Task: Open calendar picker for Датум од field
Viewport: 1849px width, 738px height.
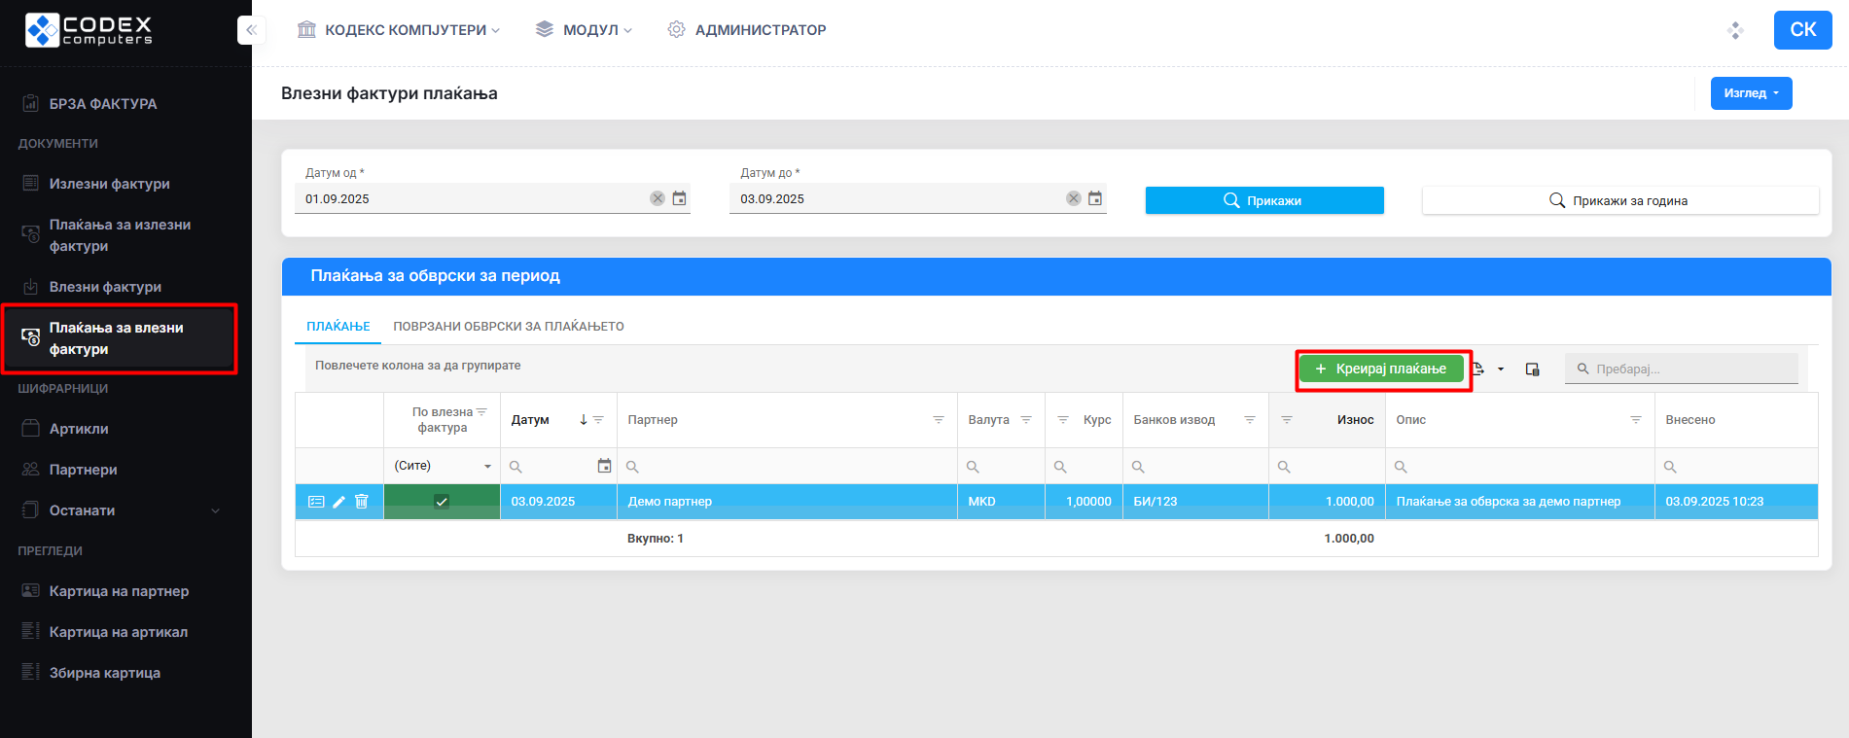Action: point(680,198)
